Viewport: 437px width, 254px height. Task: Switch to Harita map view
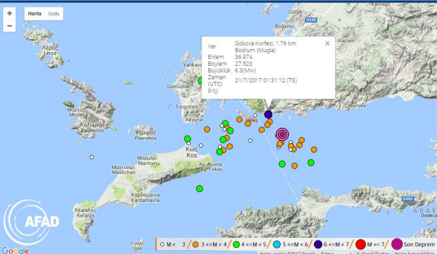point(34,13)
